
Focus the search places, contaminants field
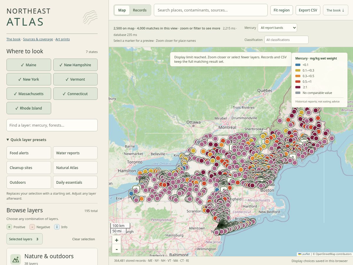(211, 10)
